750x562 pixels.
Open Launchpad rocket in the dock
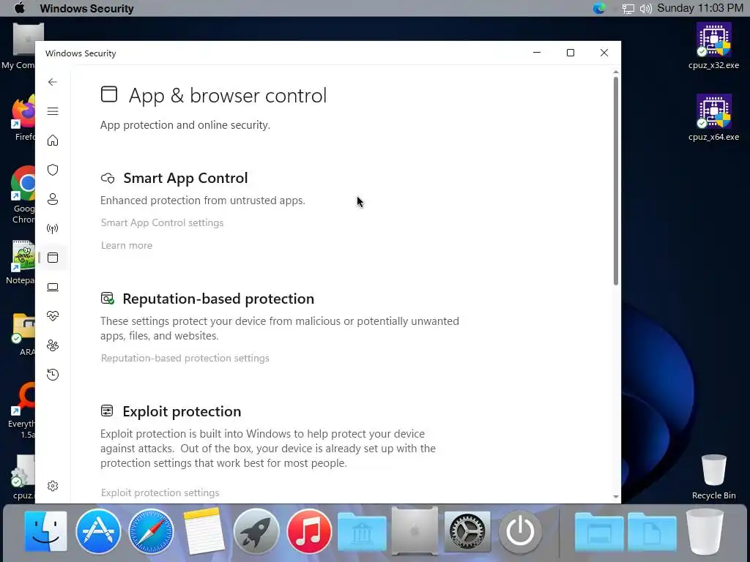(256, 531)
